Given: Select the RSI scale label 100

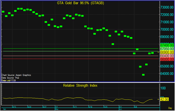Looking at the screenshot, I should coord(163,88).
